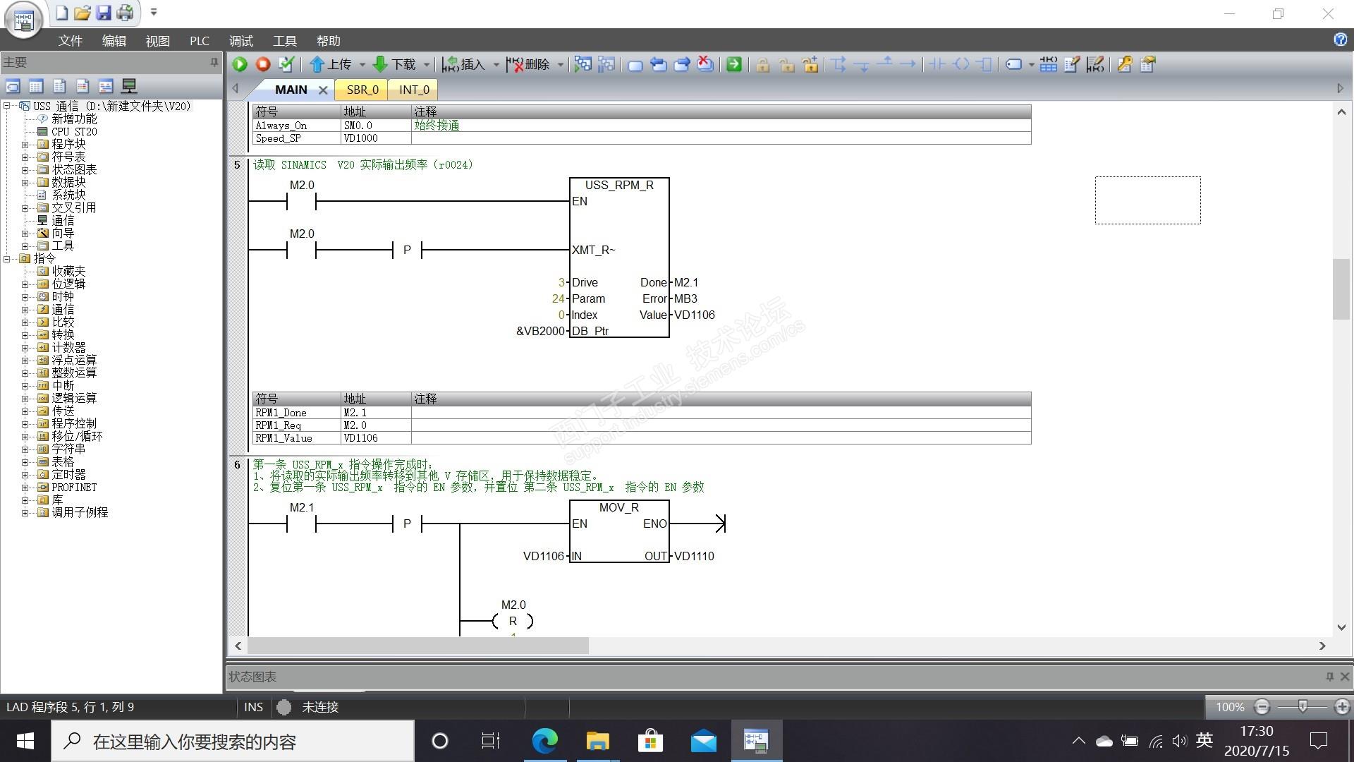1354x762 pixels.
Task: Click the symbol information table icon
Action: pos(1048,64)
